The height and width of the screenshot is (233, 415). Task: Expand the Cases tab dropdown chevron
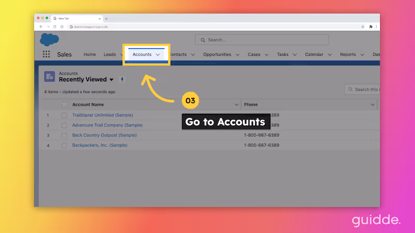click(267, 55)
